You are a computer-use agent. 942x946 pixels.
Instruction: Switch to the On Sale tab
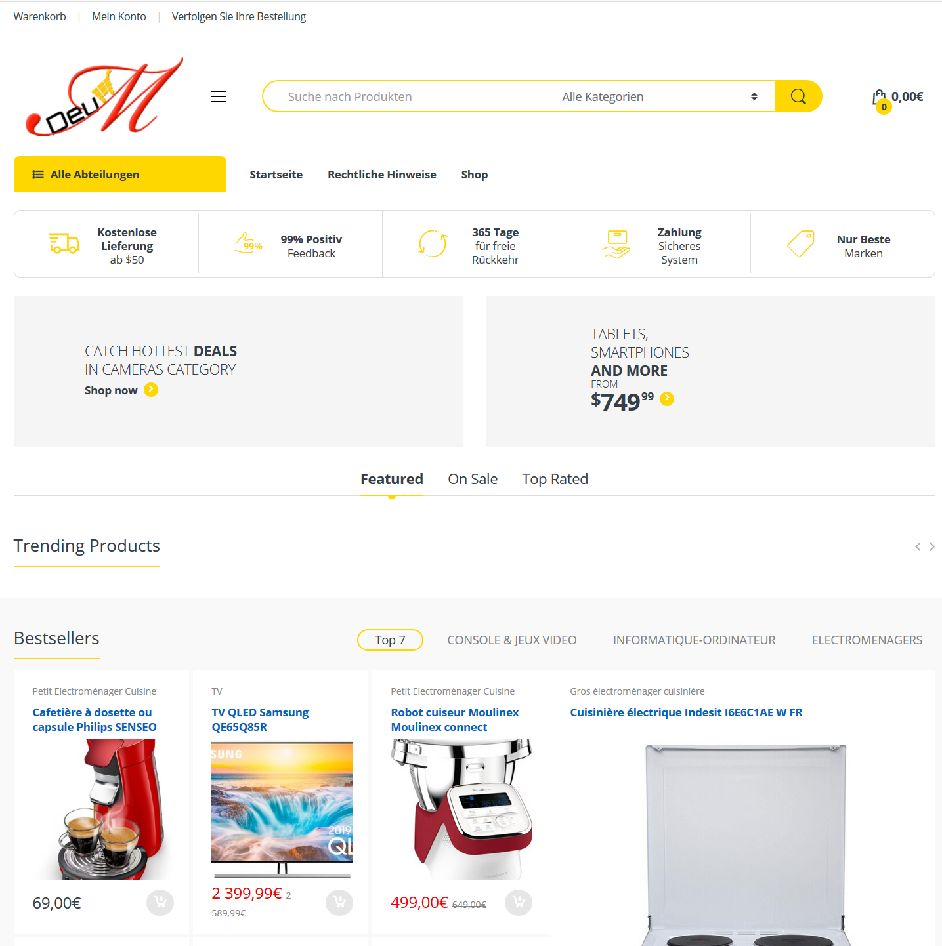tap(473, 479)
